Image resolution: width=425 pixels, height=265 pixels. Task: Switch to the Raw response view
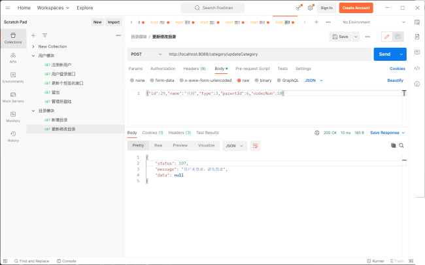(x=158, y=145)
